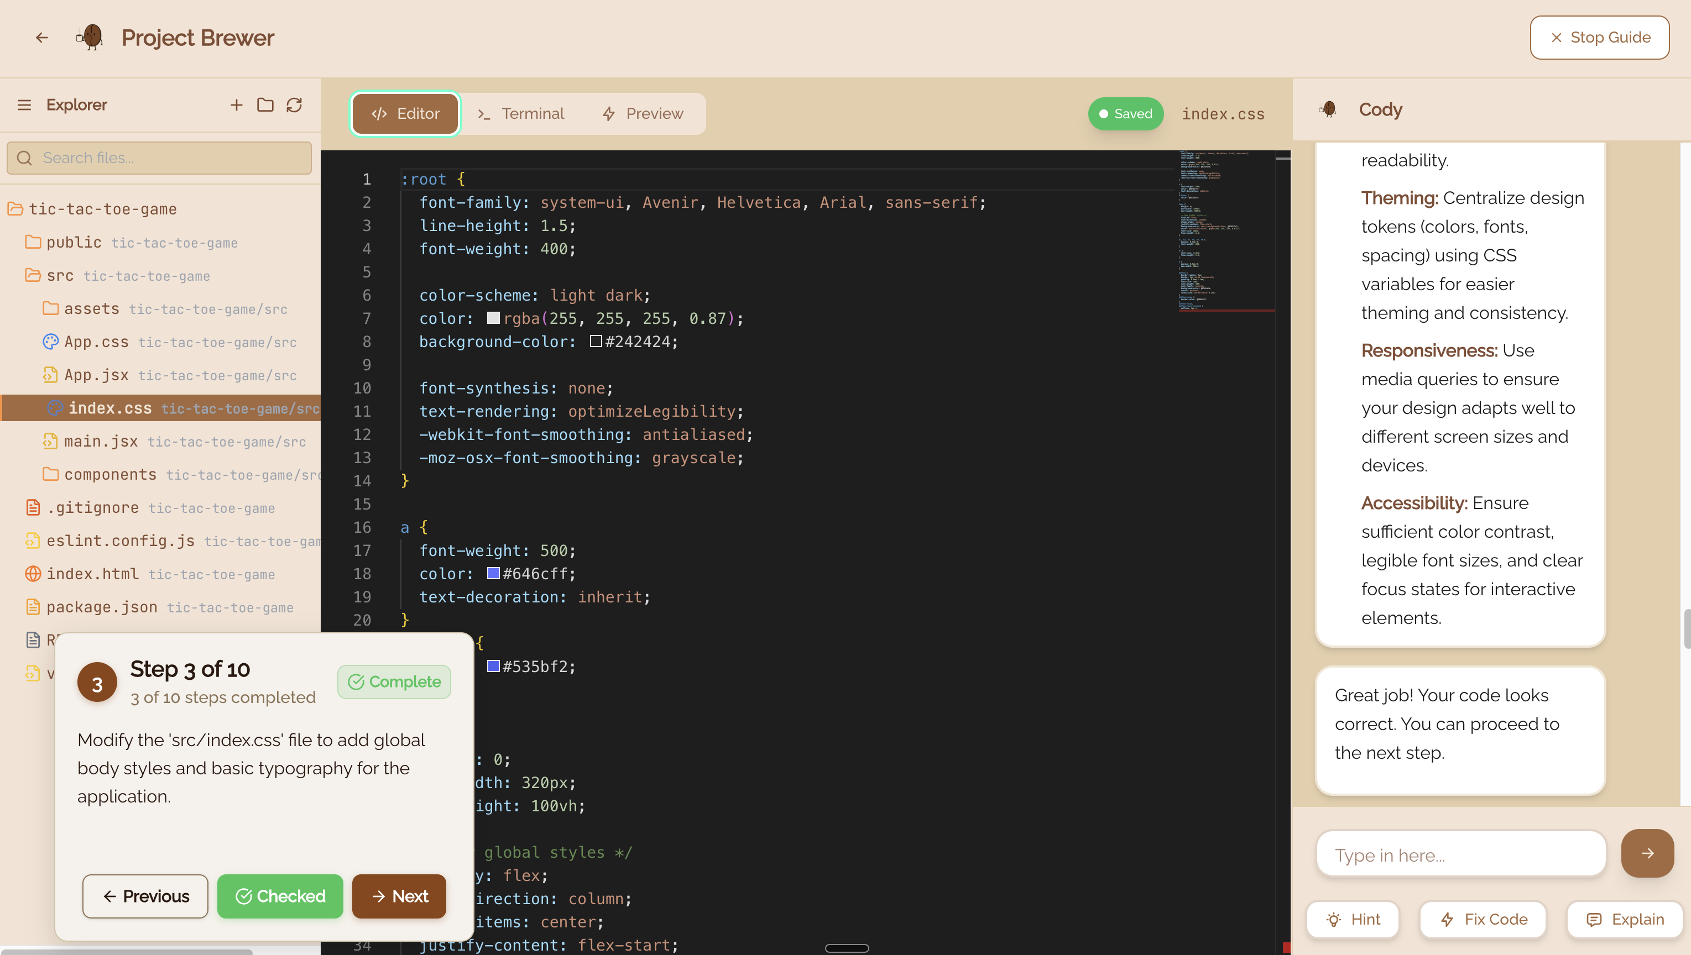Click the new file plus icon
Screen dimensions: 1691x955
click(236, 105)
